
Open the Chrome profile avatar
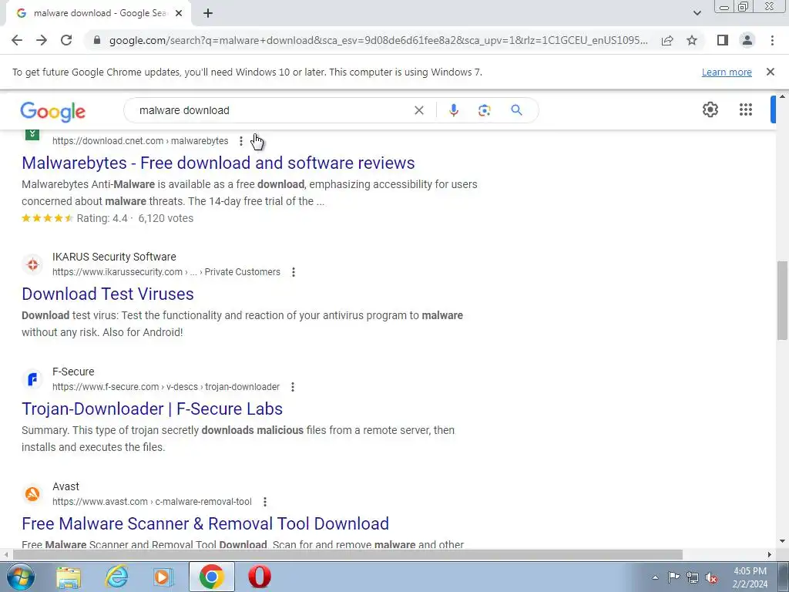click(747, 40)
